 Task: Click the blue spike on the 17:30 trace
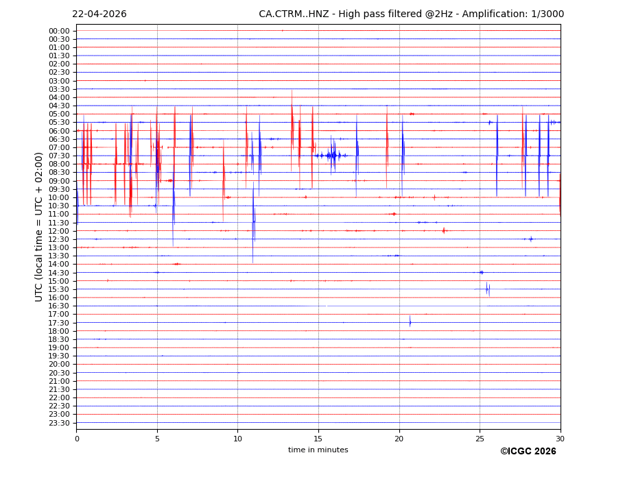(x=410, y=321)
